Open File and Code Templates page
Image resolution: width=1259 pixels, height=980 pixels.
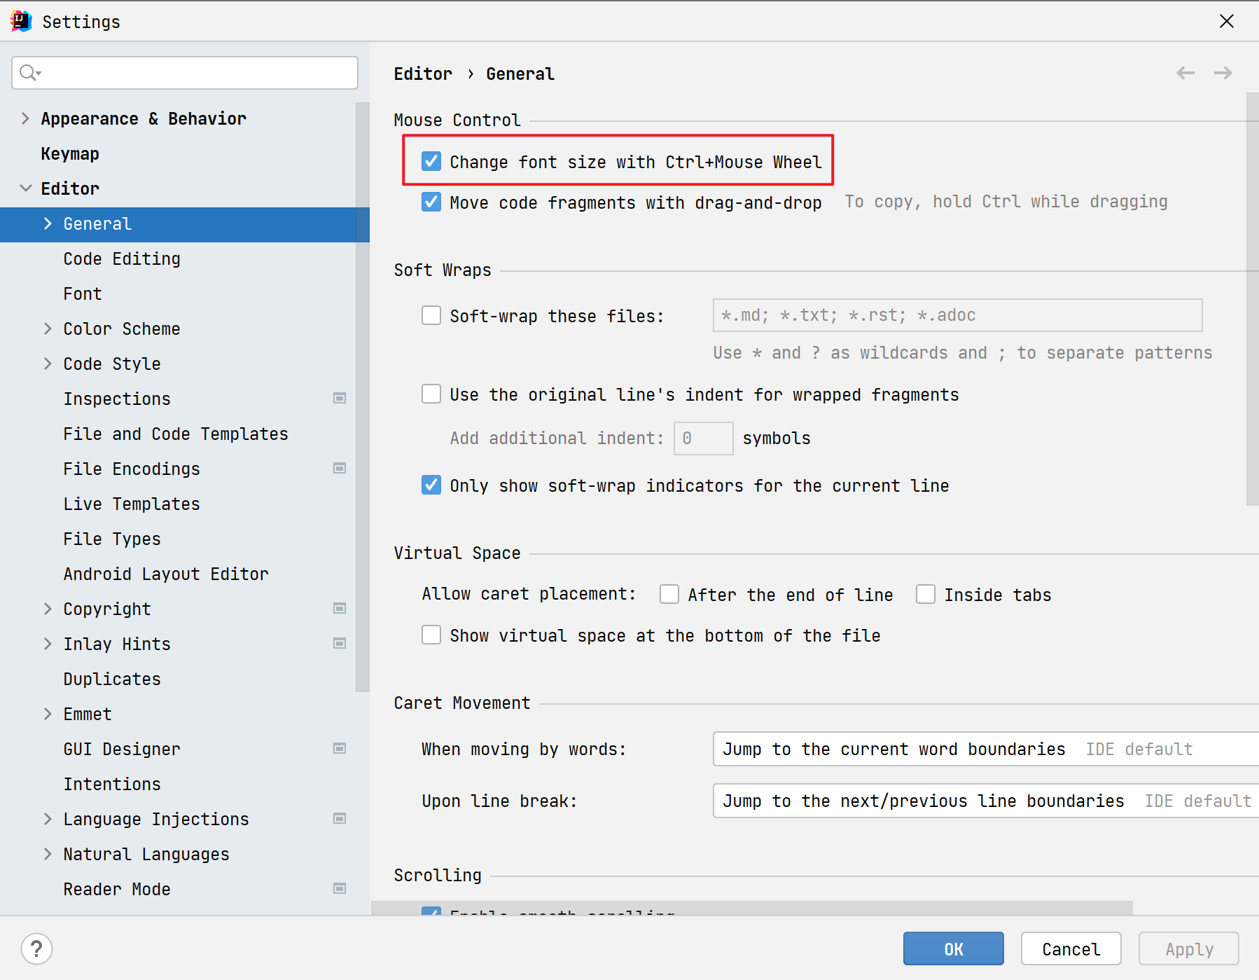(176, 434)
